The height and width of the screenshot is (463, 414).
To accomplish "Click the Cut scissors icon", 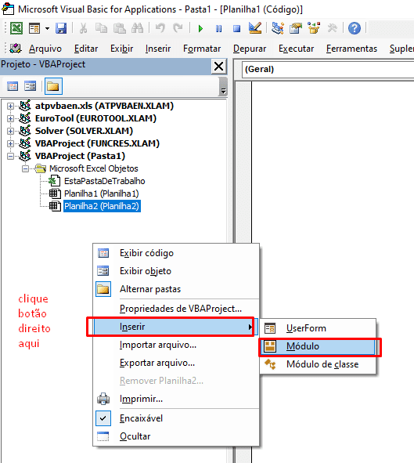I will [x=84, y=28].
